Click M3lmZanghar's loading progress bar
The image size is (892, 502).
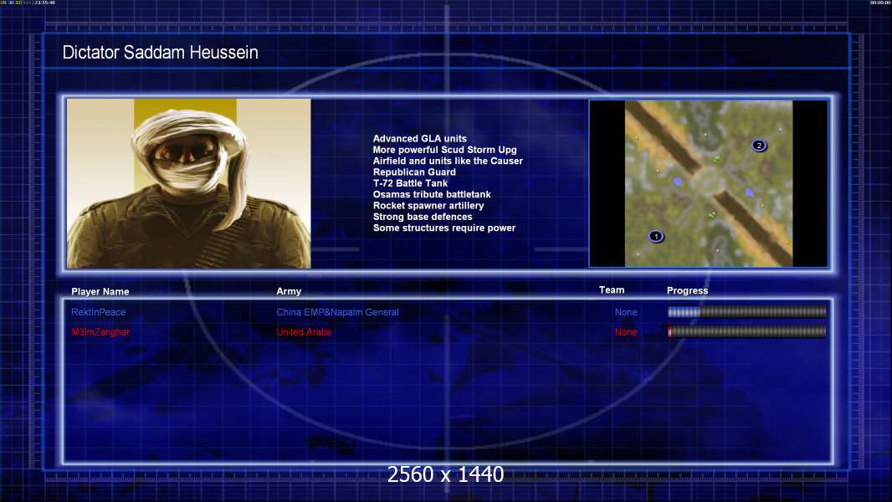point(746,332)
